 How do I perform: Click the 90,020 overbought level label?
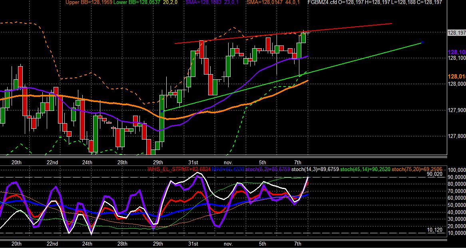click(434, 174)
